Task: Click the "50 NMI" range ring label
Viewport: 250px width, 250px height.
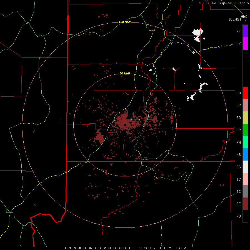Action: (x=125, y=74)
